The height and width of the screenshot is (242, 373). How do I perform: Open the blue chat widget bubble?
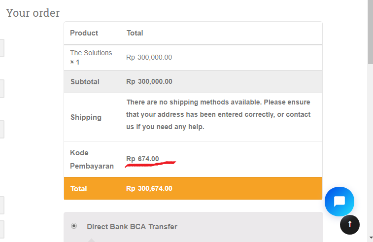click(x=339, y=202)
